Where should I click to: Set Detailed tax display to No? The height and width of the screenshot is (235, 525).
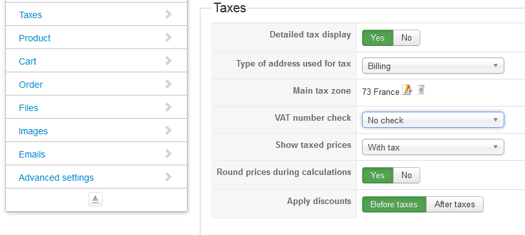(x=407, y=38)
